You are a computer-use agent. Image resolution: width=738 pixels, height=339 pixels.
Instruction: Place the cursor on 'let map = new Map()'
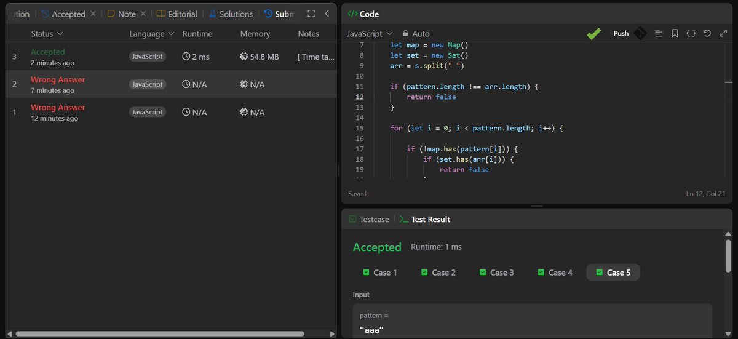(429, 45)
